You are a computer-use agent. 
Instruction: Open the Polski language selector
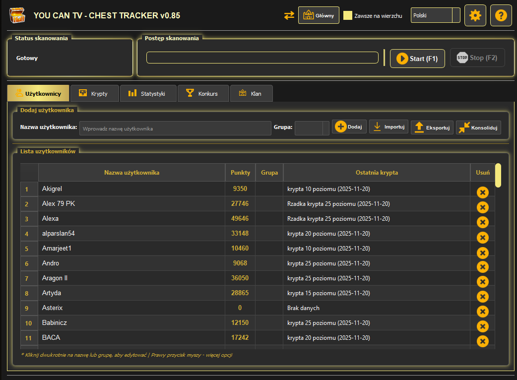(x=435, y=15)
